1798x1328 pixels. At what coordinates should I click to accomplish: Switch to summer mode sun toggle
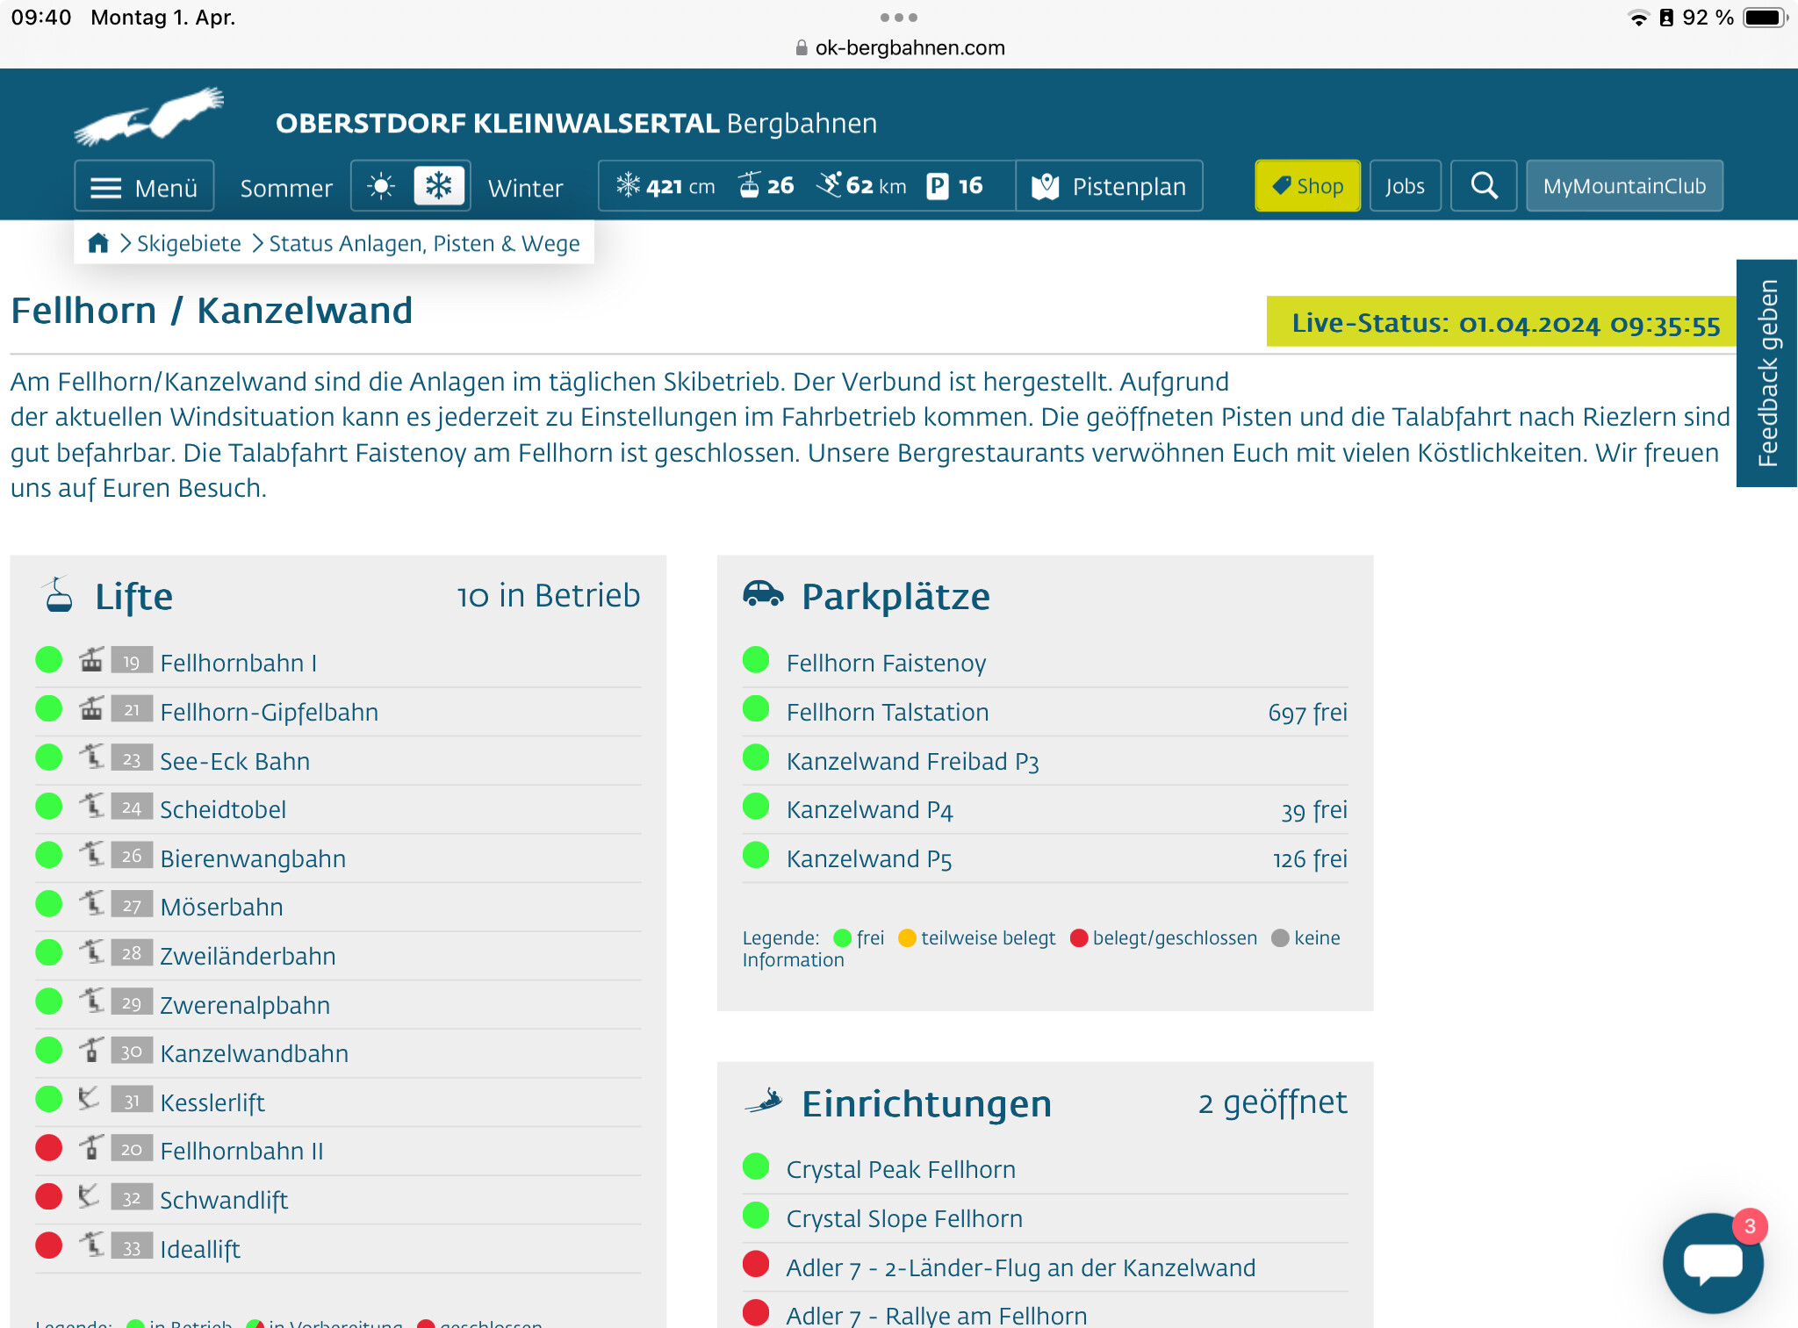point(382,186)
